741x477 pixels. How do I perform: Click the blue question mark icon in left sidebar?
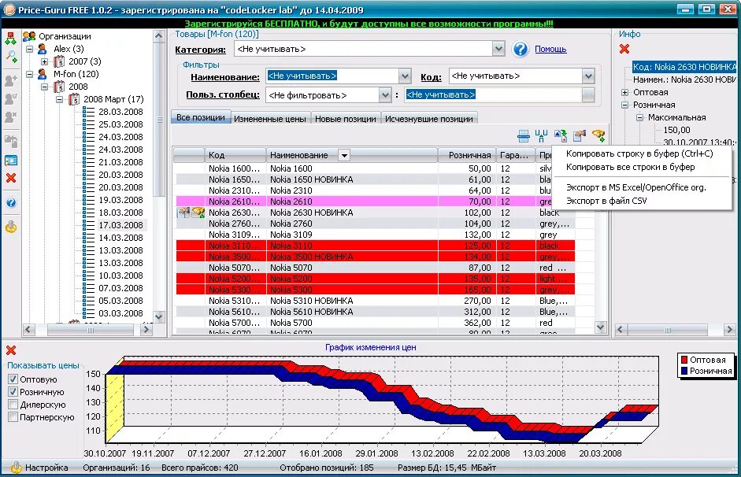[x=11, y=202]
